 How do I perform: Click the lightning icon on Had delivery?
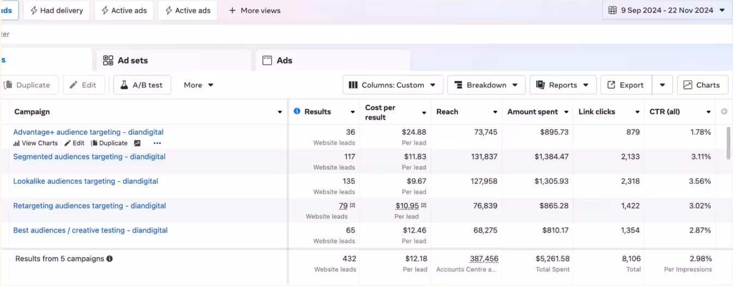tap(34, 10)
